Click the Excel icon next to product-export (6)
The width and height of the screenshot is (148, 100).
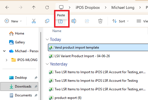[x=51, y=98]
